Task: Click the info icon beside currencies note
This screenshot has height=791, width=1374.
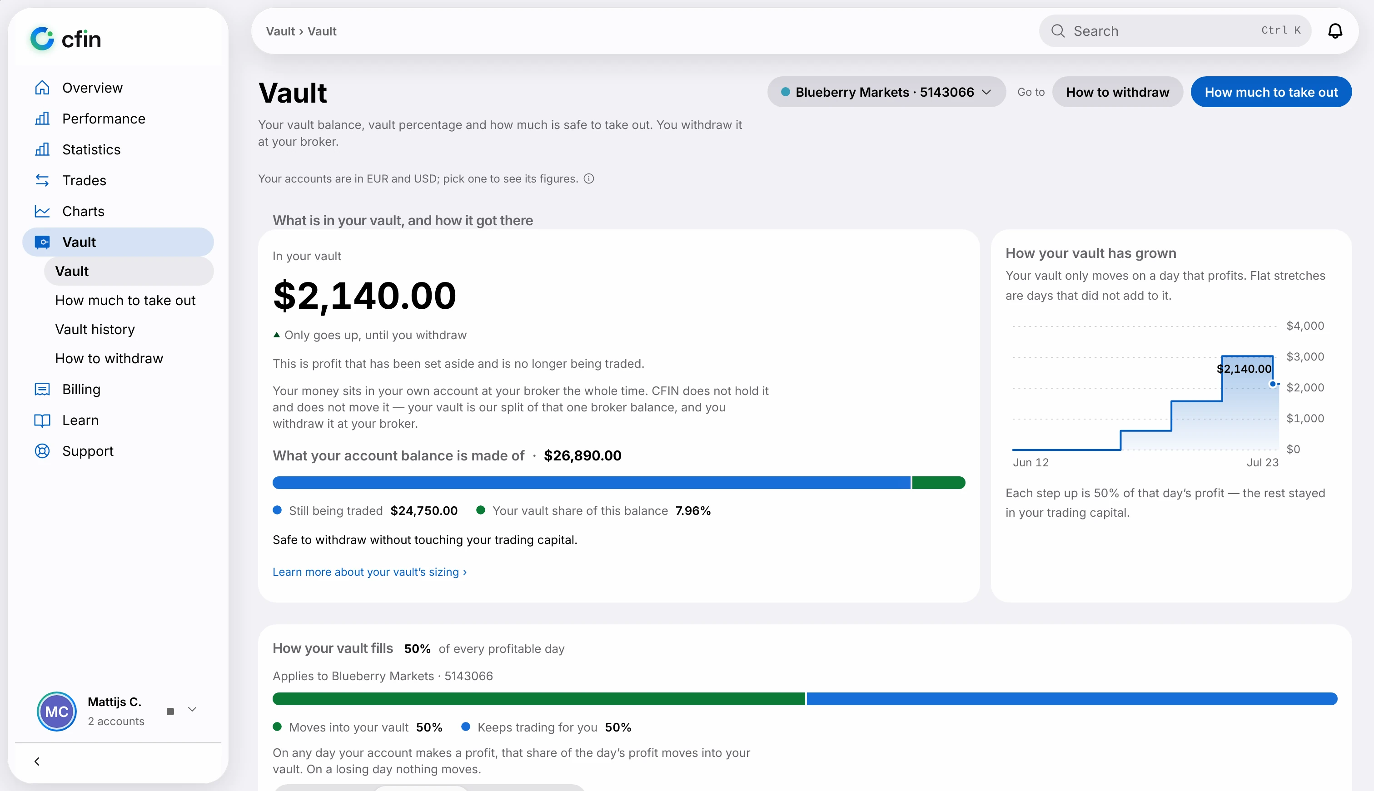Action: tap(588, 179)
